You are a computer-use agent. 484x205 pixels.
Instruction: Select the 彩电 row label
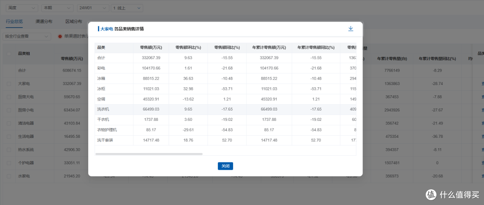[101, 68]
